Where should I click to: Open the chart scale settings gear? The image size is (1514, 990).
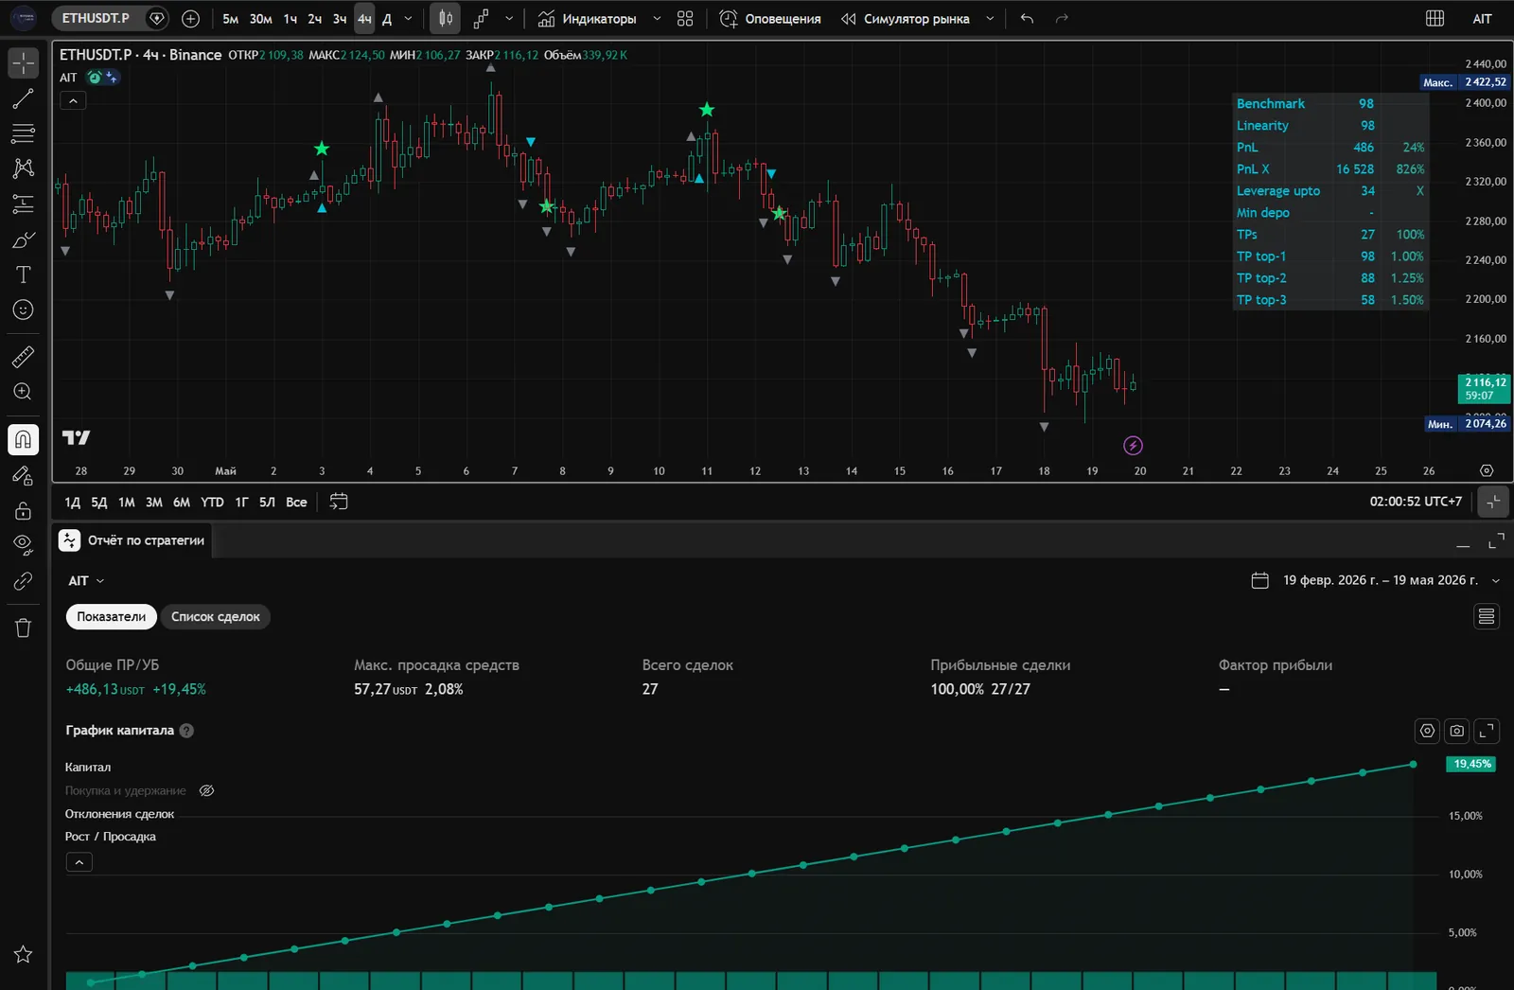click(1487, 470)
